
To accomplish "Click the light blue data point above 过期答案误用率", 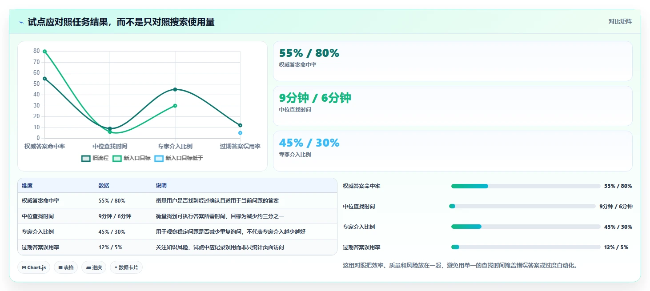I will click(x=240, y=133).
